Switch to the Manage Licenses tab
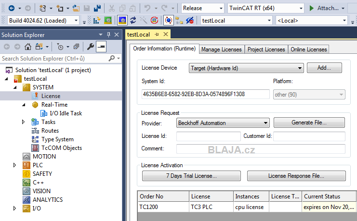Screen dimensions: 357x221 tap(221, 49)
